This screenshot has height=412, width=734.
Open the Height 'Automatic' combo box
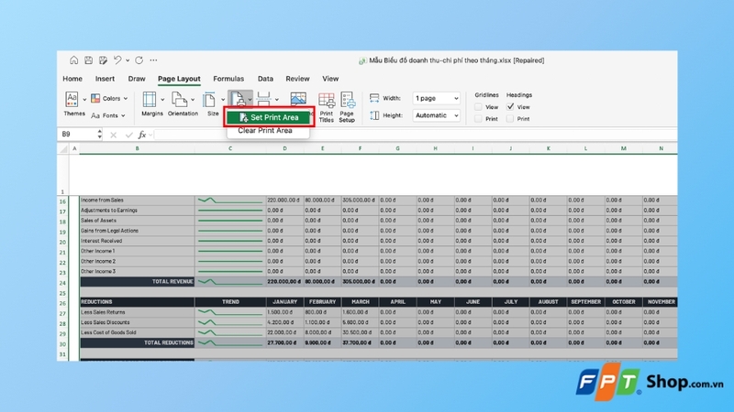(437, 115)
